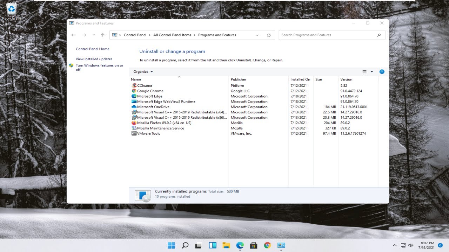
Task: Click the Google Chrome icon in program list
Action: pos(134,91)
